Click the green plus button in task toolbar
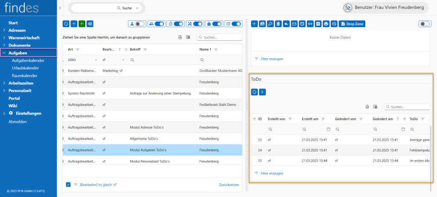437x197 pixels. click(x=82, y=24)
